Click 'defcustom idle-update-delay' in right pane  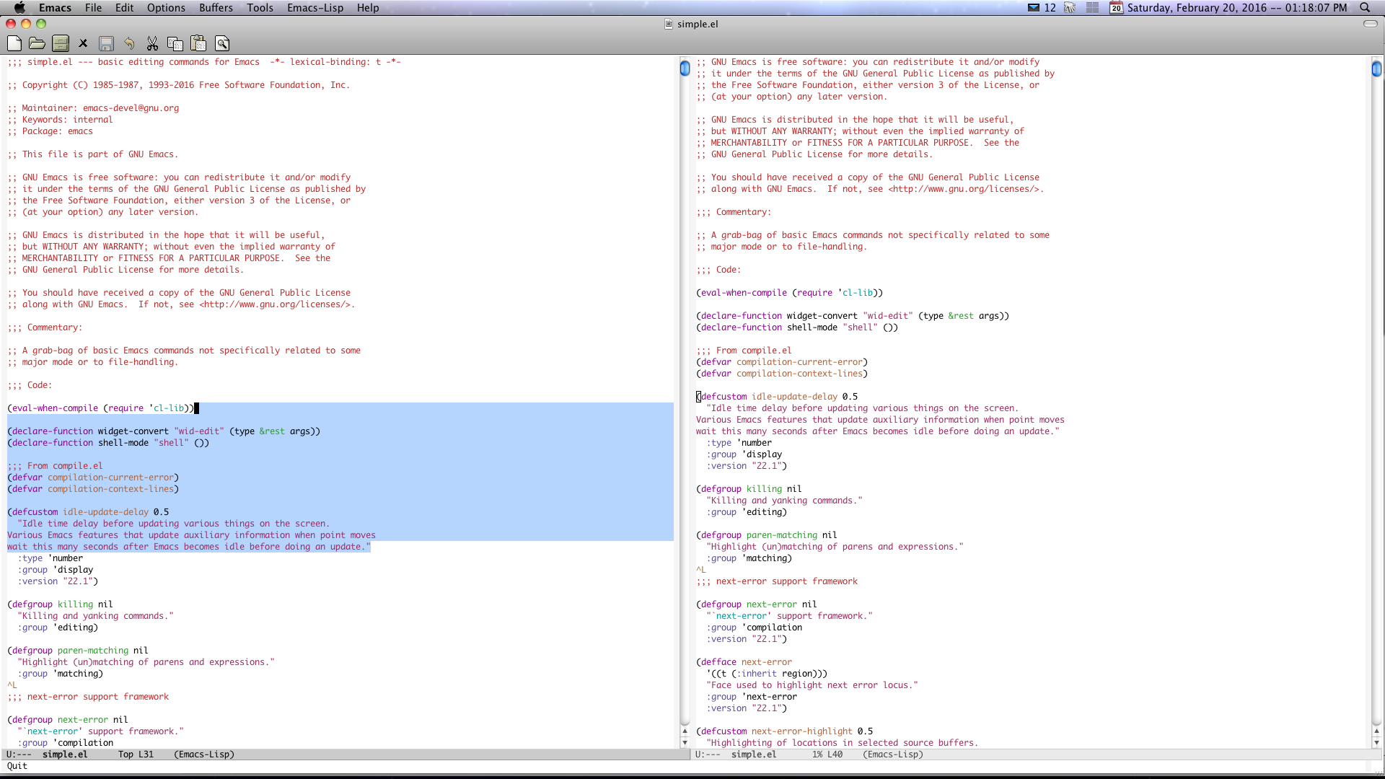click(x=770, y=397)
